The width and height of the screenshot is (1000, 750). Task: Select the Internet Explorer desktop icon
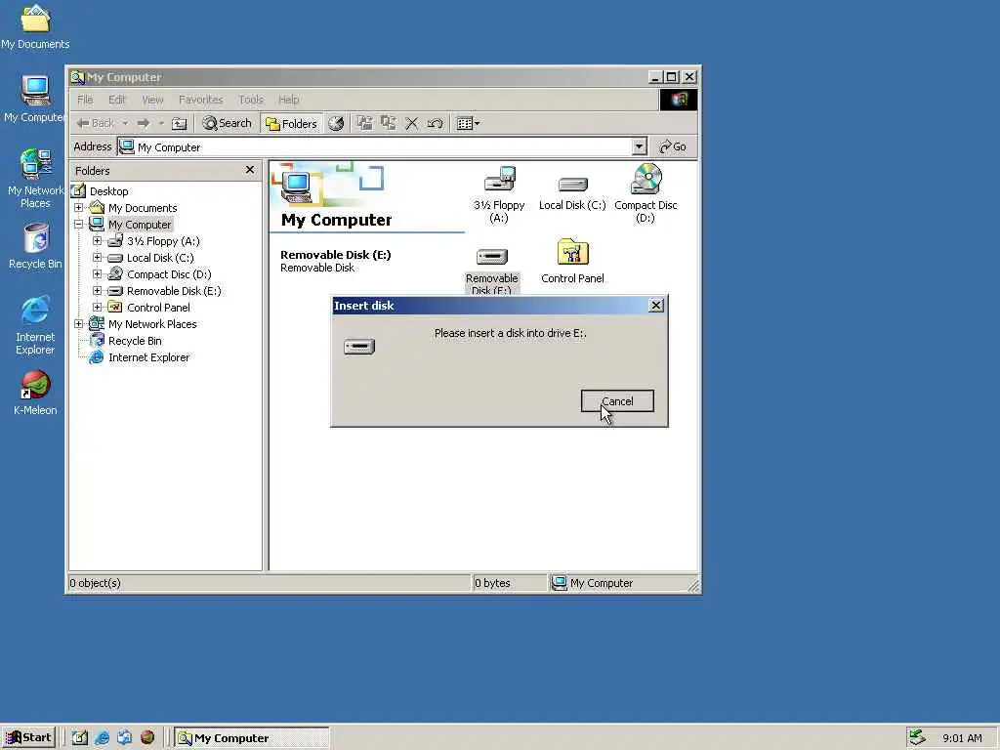click(x=35, y=325)
